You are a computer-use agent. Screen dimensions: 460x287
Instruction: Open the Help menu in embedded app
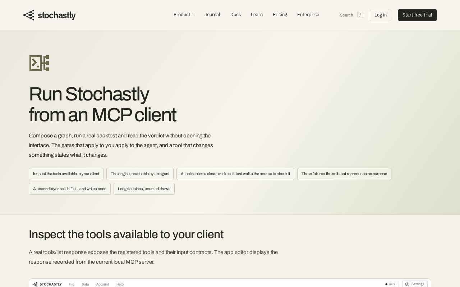pos(120,284)
